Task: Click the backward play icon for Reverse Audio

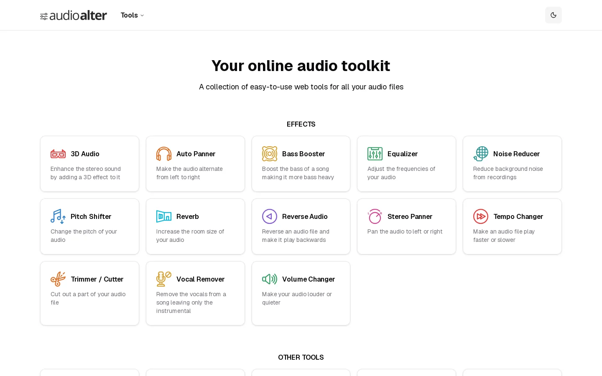Action: [x=270, y=216]
